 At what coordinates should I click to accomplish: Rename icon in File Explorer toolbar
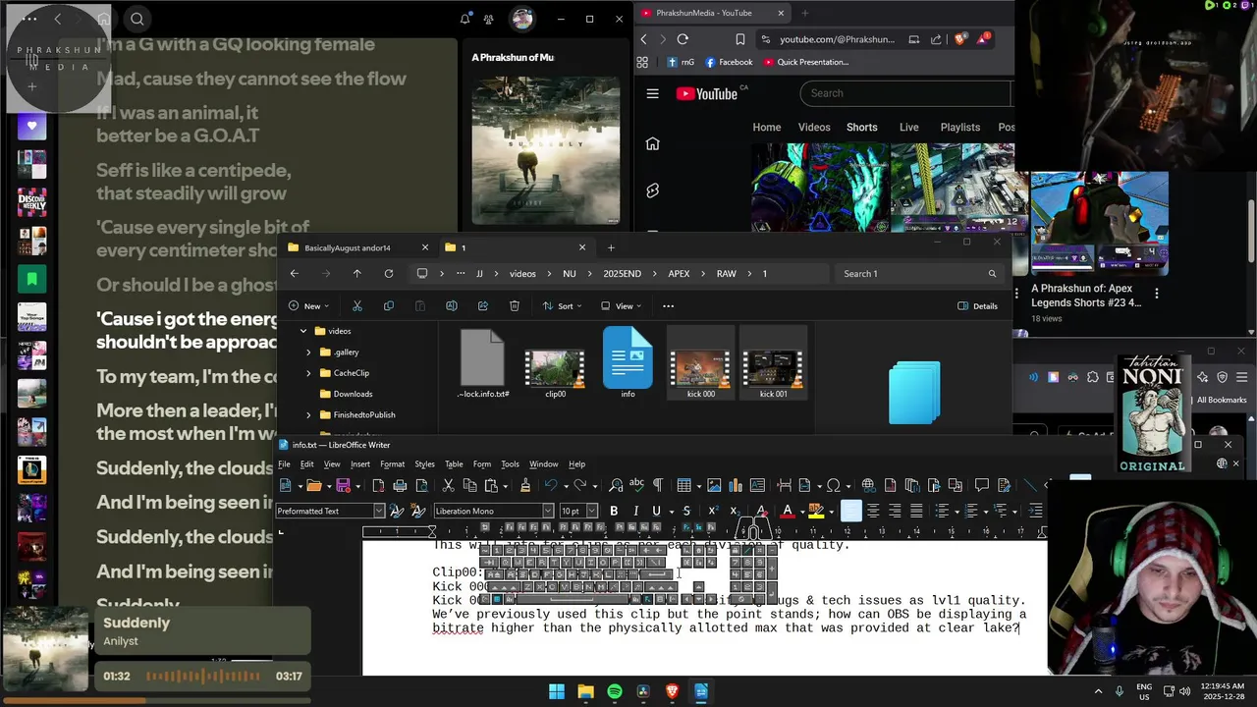point(451,306)
